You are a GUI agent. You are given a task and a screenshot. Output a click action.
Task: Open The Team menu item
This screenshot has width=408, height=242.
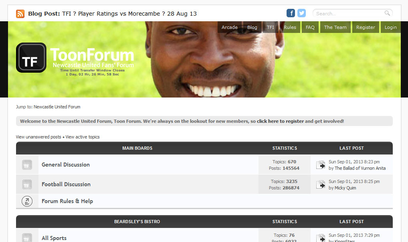(x=335, y=27)
